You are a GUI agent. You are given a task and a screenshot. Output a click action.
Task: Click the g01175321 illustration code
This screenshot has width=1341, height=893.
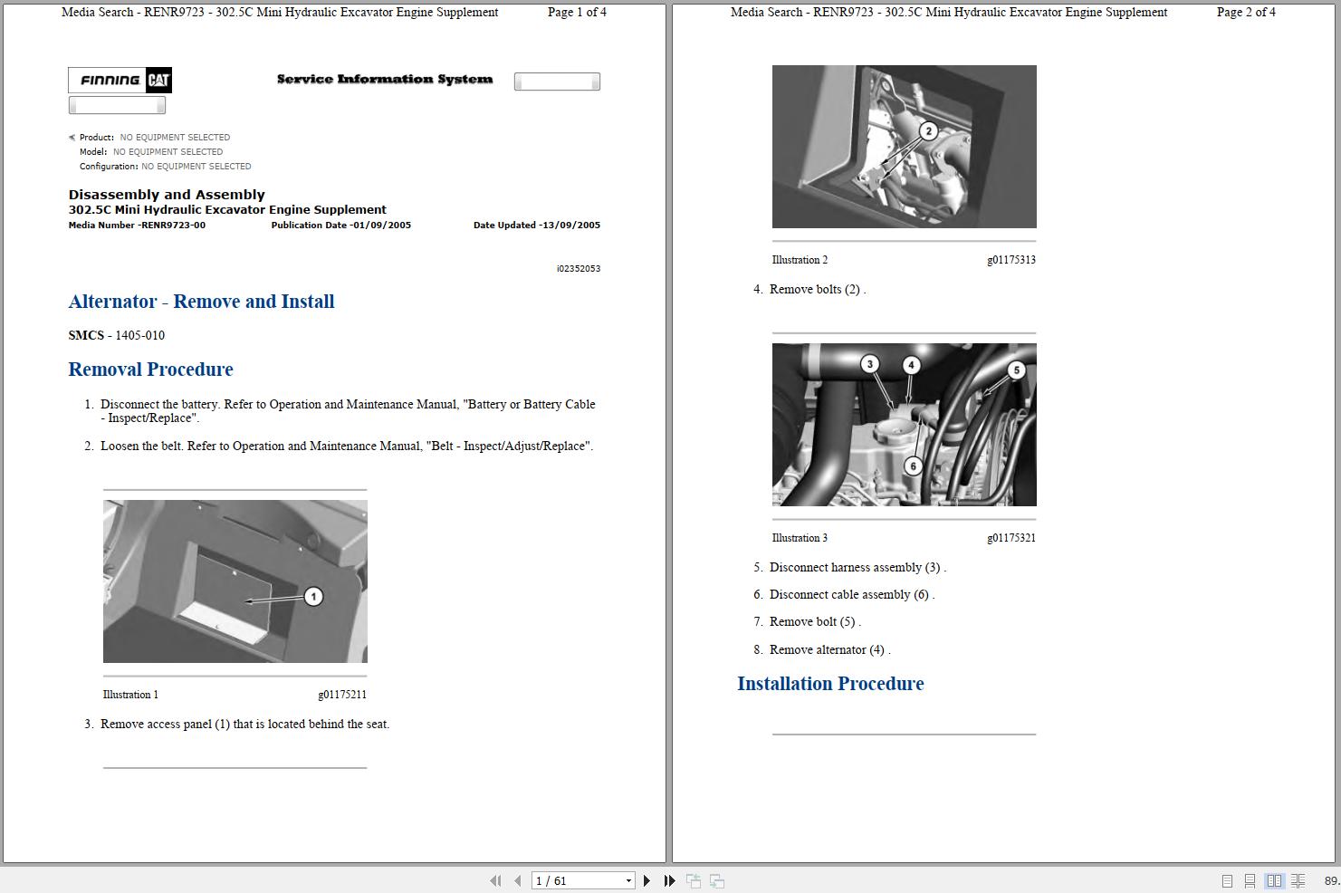(x=1011, y=538)
